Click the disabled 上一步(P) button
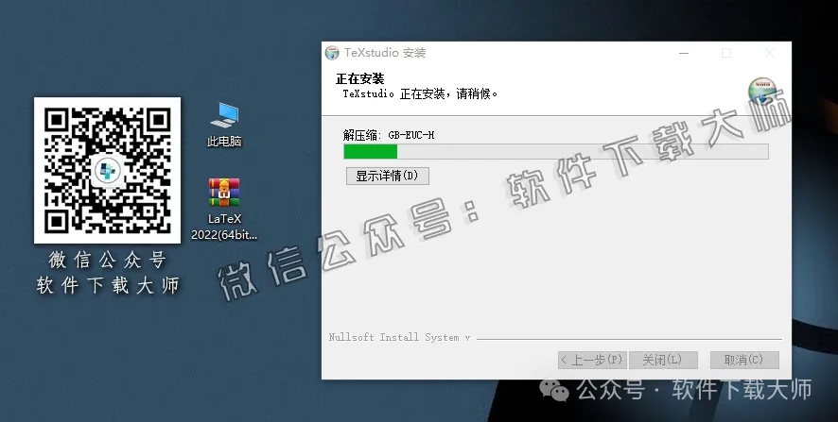 (x=592, y=360)
